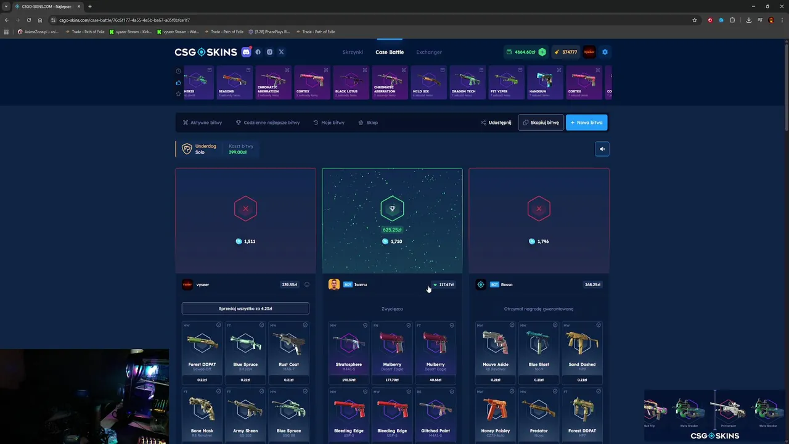Open the browser extensions puzzle icon

pyautogui.click(x=732, y=20)
